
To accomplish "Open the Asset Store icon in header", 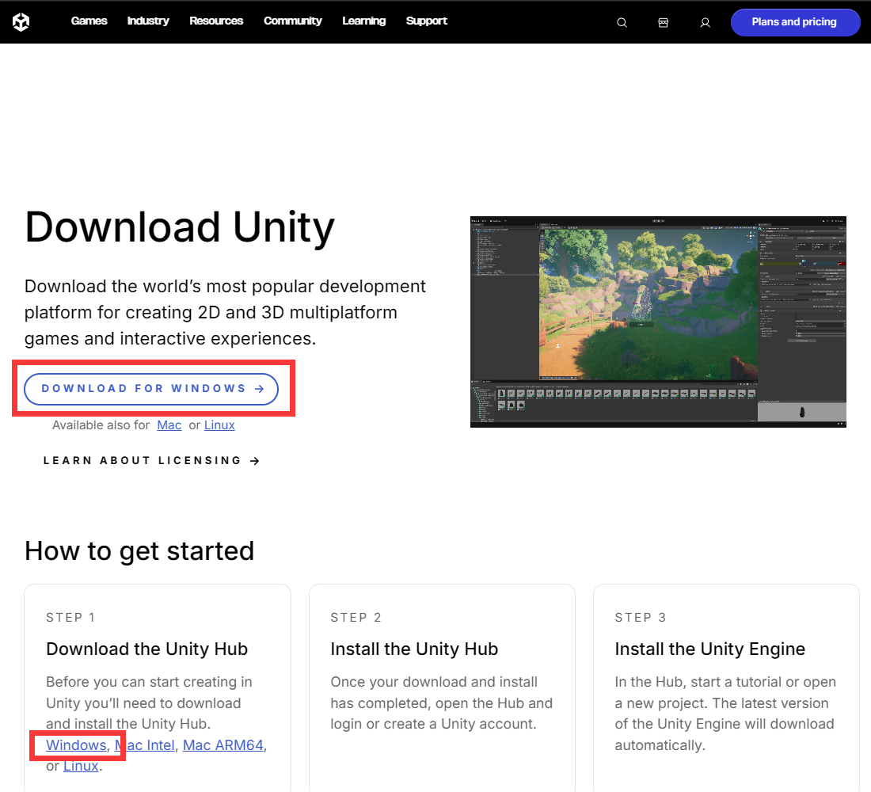I will pyautogui.click(x=664, y=23).
